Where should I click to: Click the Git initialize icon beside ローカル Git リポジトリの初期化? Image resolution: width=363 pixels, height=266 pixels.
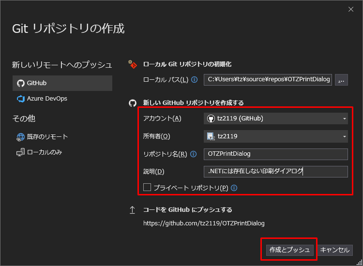[x=133, y=64]
